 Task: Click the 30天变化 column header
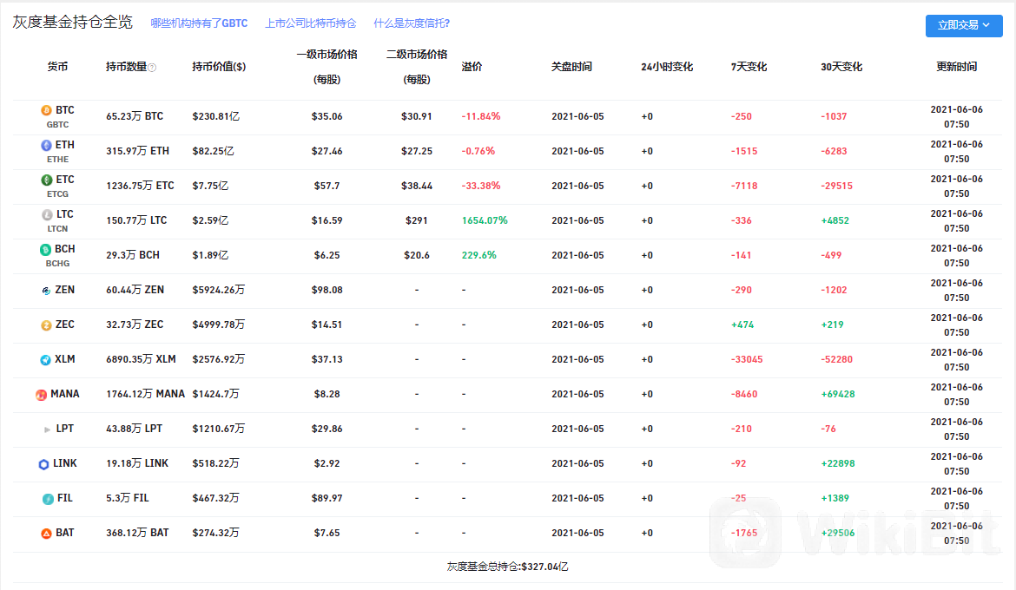pos(841,67)
